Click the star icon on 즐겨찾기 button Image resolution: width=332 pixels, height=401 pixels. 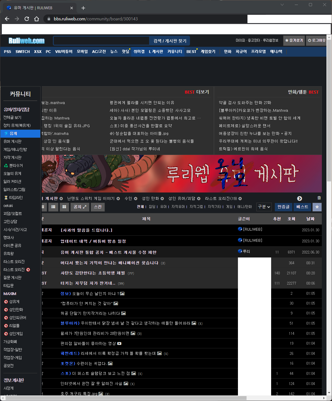click(x=287, y=40)
